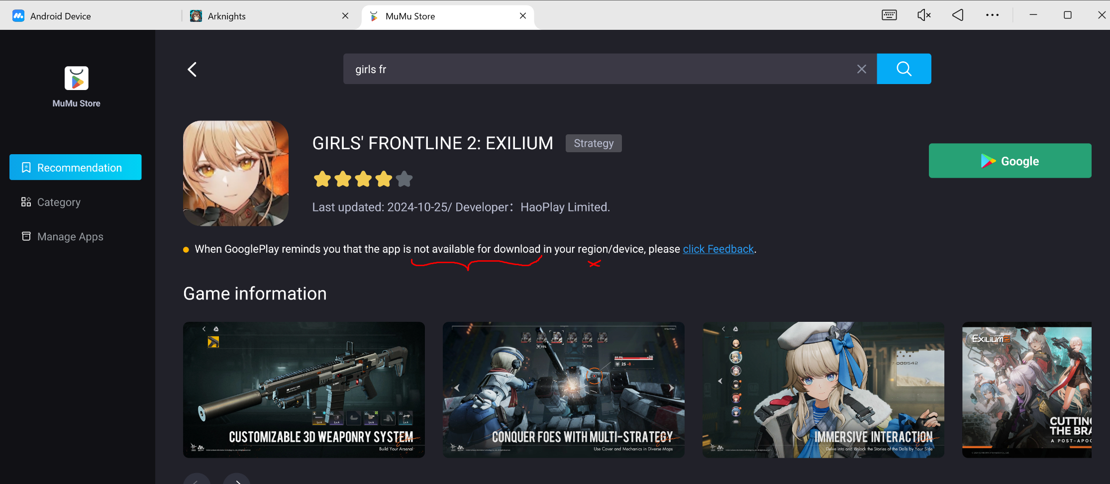Open the Exilium Cutting the Bra... screenshot

(x=1027, y=390)
